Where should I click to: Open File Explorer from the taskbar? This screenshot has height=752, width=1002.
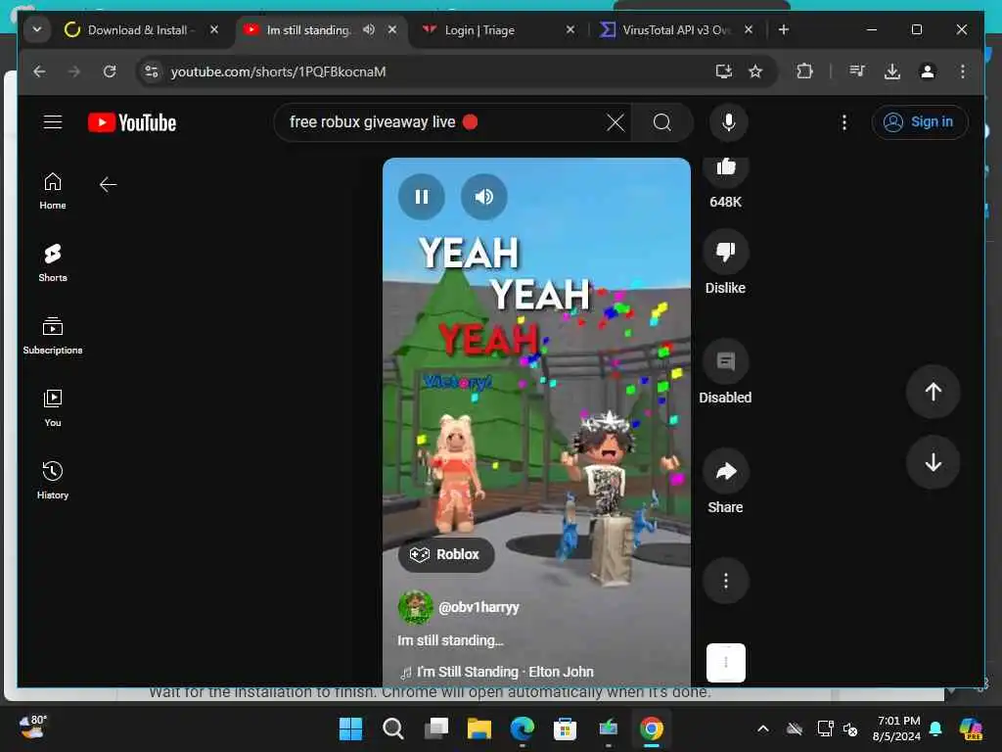478,728
